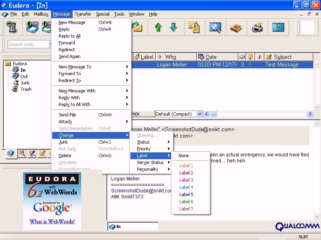321x240 pixels.
Task: Expand the Reply With submenu
Action: point(91,98)
